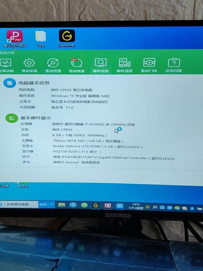Open the 驱动安装 gear icon tab
Screen dimensions: 203x271
click(29, 66)
